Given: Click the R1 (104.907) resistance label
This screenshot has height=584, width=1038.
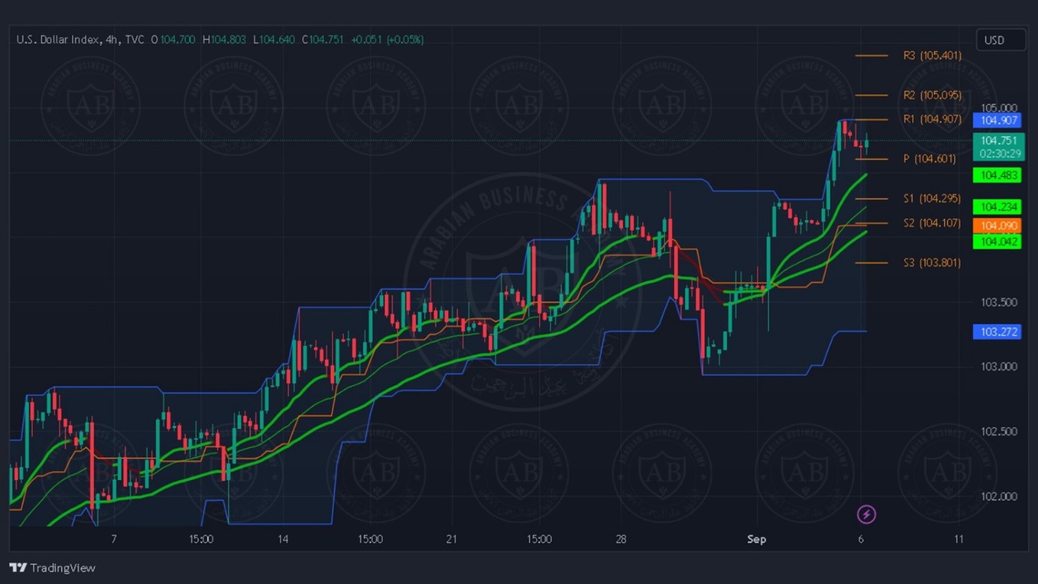Looking at the screenshot, I should [932, 119].
